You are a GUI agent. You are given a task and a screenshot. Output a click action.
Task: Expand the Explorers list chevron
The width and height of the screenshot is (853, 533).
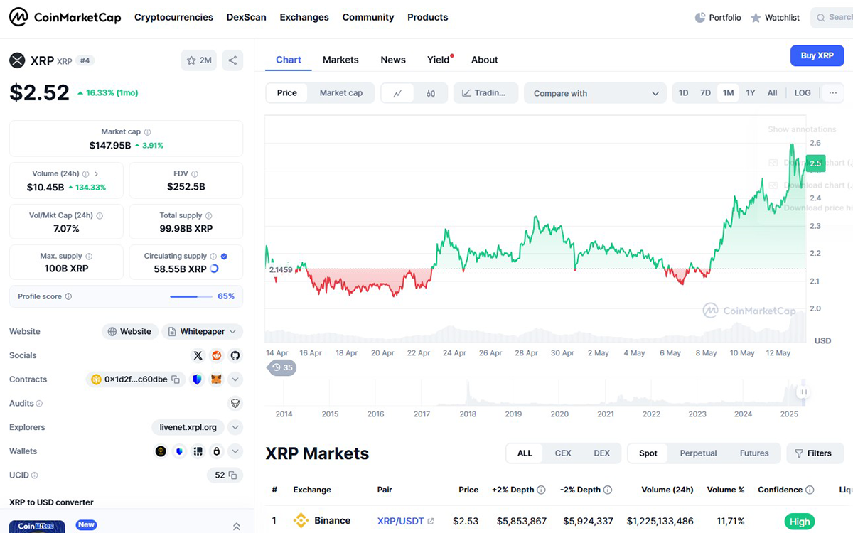point(235,427)
